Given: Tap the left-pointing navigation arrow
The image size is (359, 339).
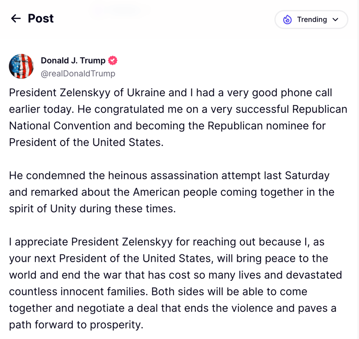Looking at the screenshot, I should coord(15,19).
